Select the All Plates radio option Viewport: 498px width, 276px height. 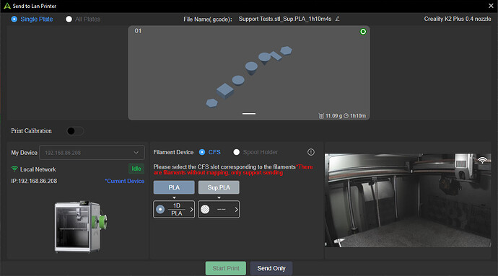point(69,19)
